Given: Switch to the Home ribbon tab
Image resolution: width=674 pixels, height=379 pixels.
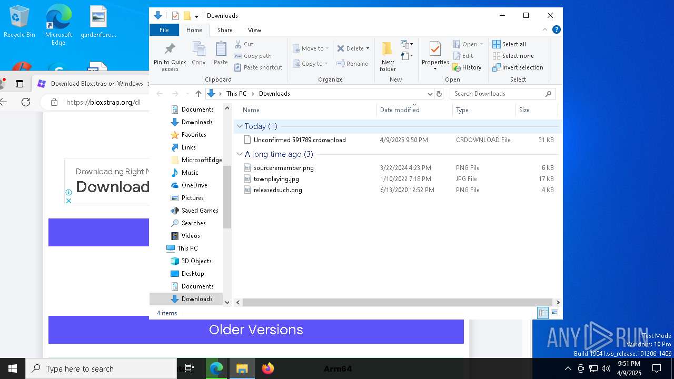Looking at the screenshot, I should point(194,30).
